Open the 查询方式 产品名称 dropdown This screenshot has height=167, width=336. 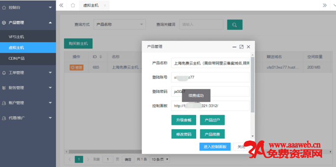(119, 24)
